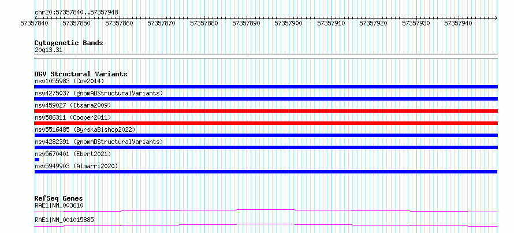Click the red bar for nsv459027
The image size is (514, 233).
[x=266, y=111]
